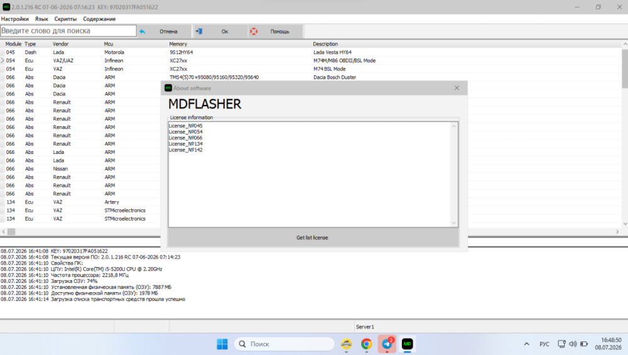Viewport: 628px width, 355px height.
Task: Click the Ок toolbar button
Action: 219,31
